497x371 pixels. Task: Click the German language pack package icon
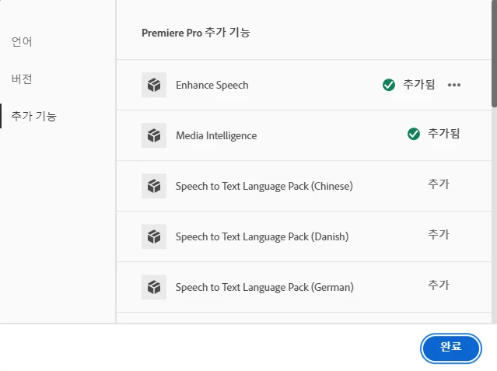(x=154, y=287)
